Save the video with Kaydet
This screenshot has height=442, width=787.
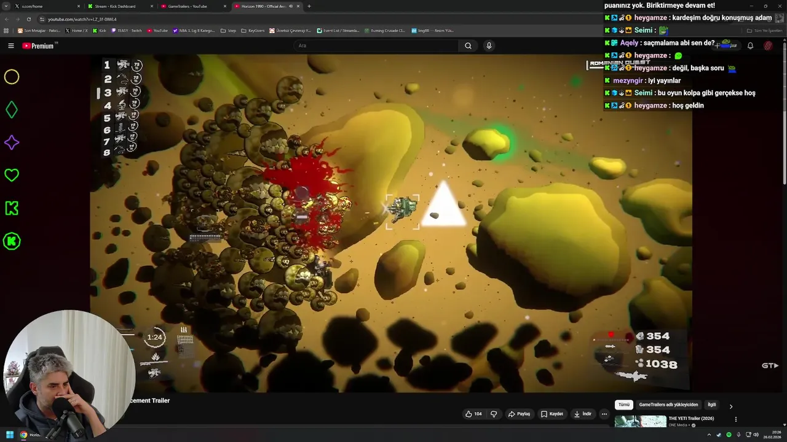[552, 414]
